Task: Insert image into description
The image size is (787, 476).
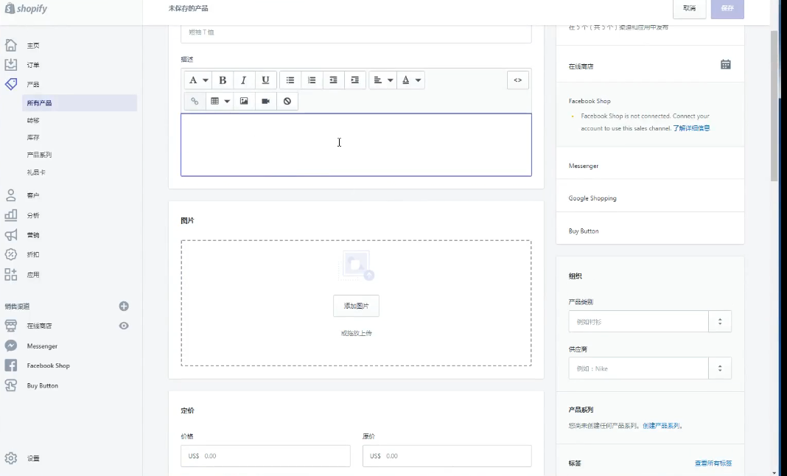Action: tap(244, 101)
